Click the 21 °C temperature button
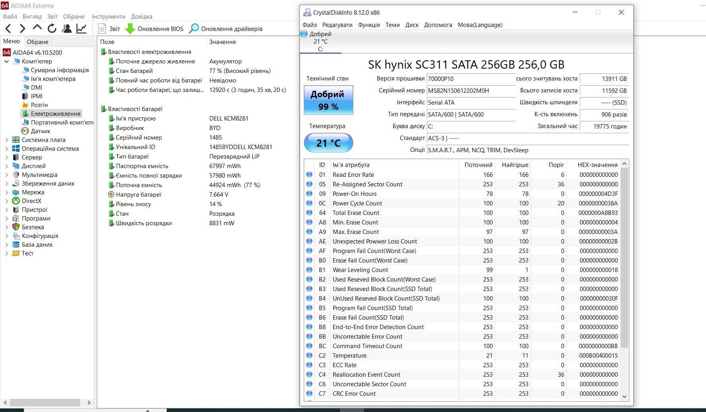The image size is (706, 412). coord(328,143)
